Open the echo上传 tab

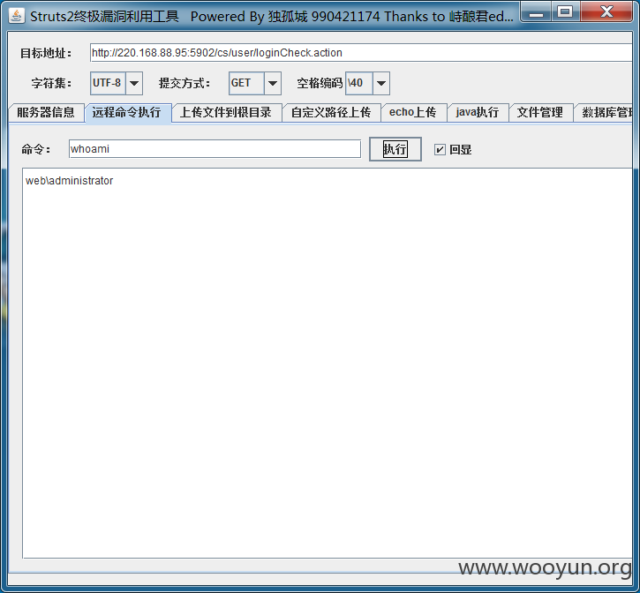[413, 112]
